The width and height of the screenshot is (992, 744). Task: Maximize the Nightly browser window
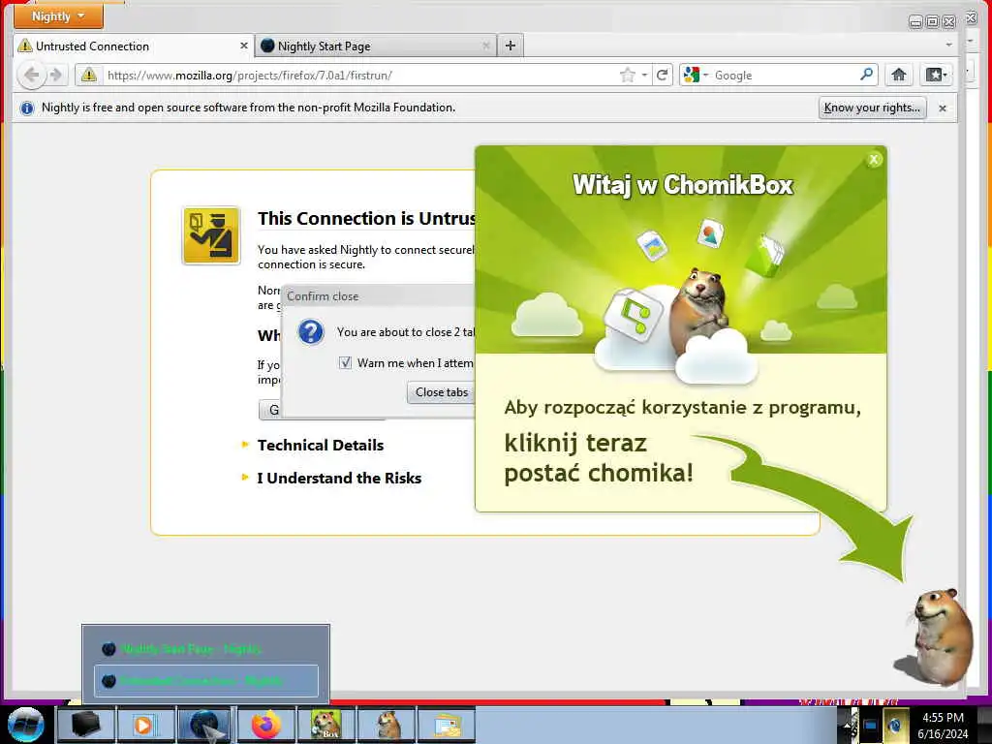tap(933, 22)
